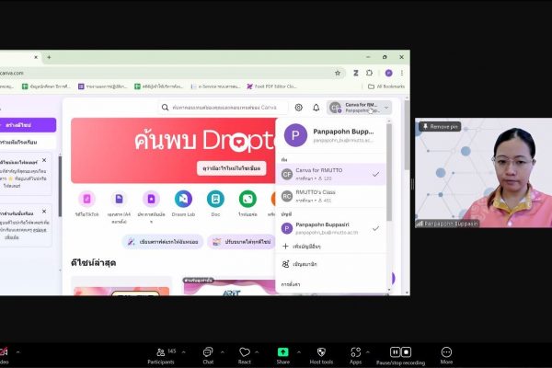Click the white button on the Droptober banner
This screenshot has width=552, height=368.
point(231,168)
